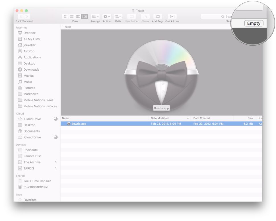Eject the TARDIS device

tap(55, 168)
